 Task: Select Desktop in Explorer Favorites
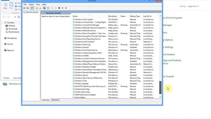(12, 26)
